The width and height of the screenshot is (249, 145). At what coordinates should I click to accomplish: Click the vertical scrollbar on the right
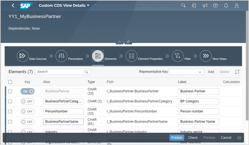coord(247,65)
